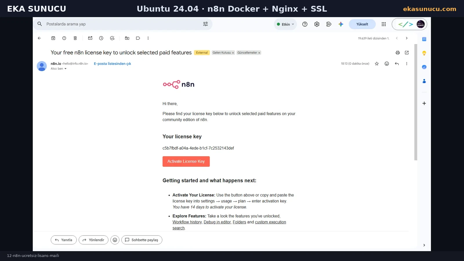Open the Debug in editor link

pos(217,222)
